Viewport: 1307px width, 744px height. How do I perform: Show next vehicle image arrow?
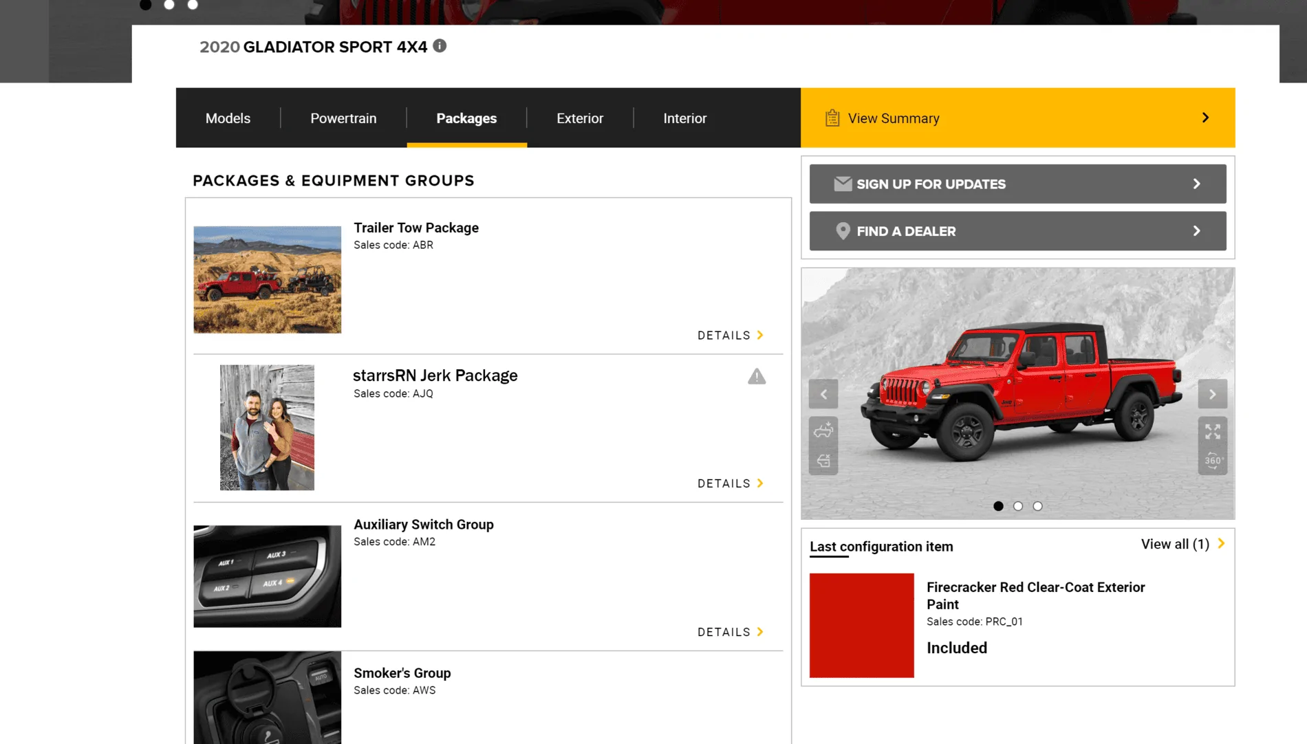1213,395
